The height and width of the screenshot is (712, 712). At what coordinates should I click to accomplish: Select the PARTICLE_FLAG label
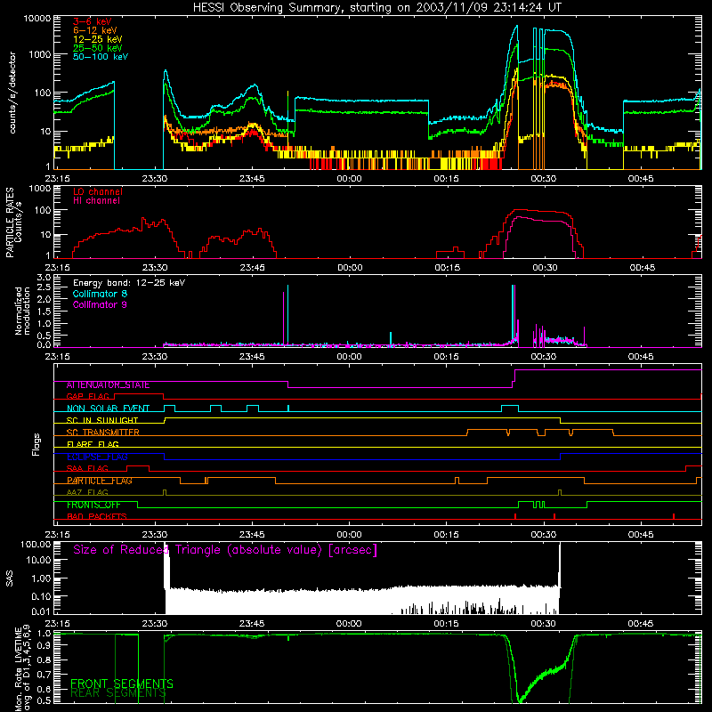coord(100,481)
